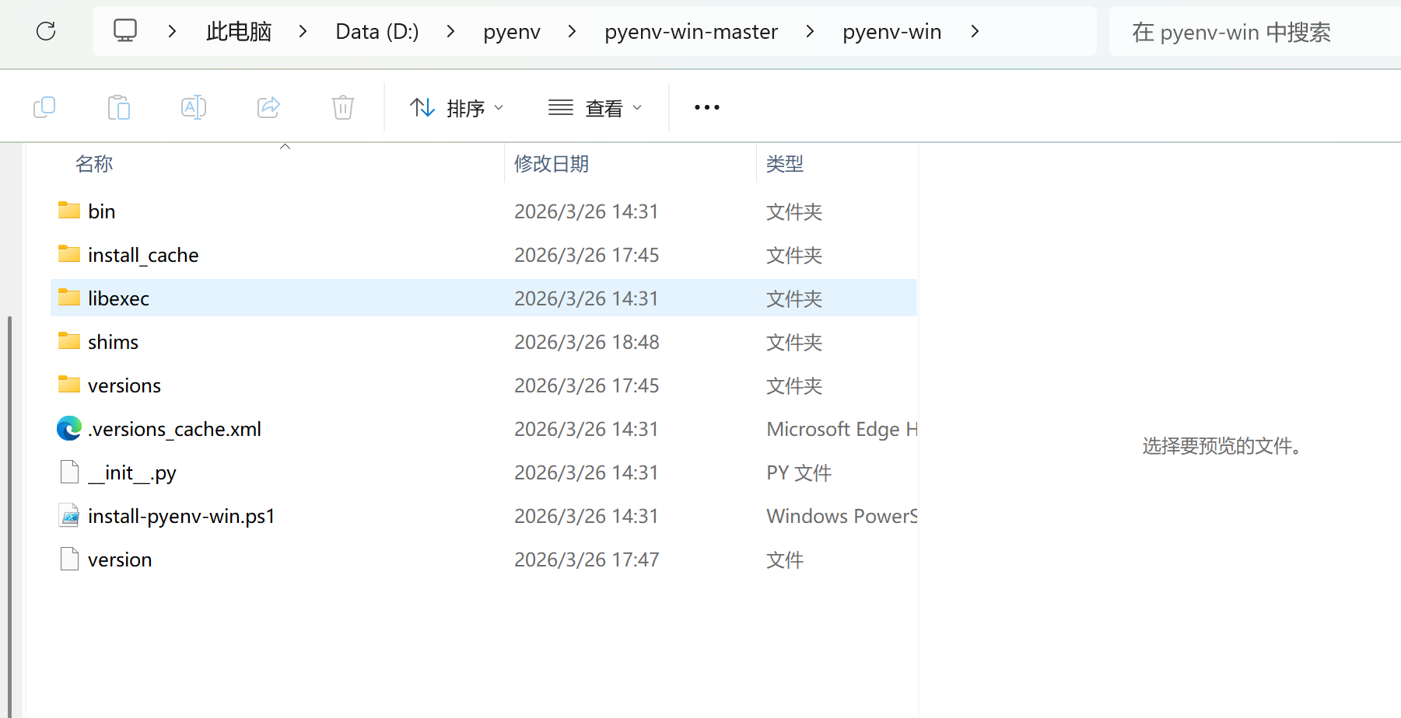Click the PY 文件 type cell
The width and height of the screenshot is (1401, 718).
(799, 472)
